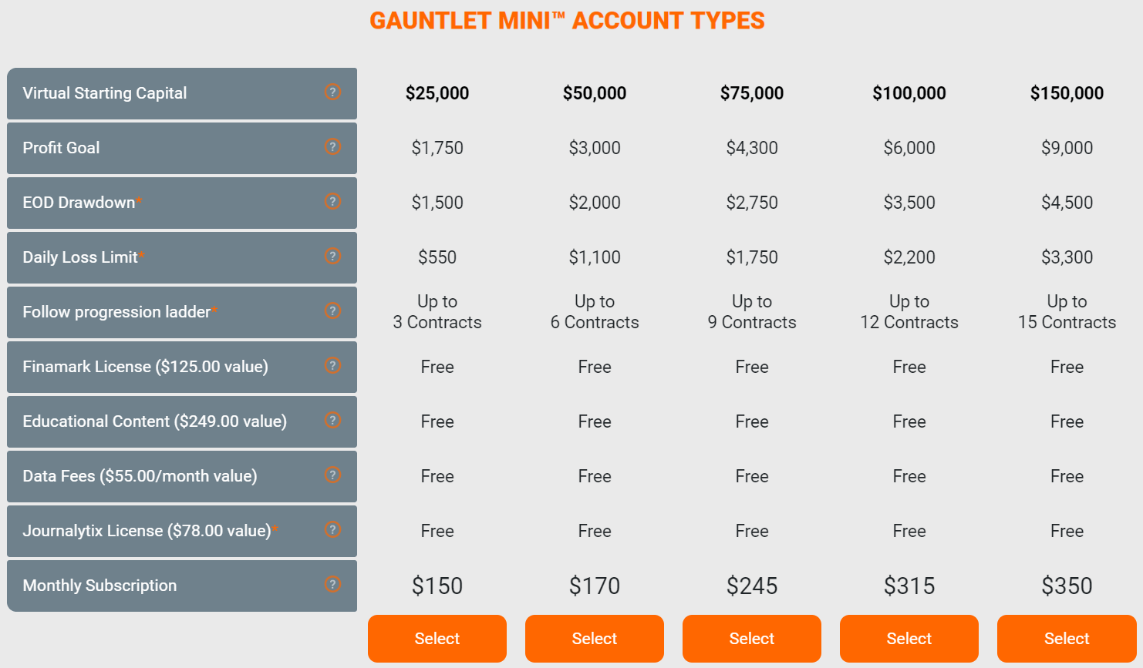This screenshot has width=1143, height=668.
Task: Show info icon for Daily Loss Limit
Action: (x=332, y=256)
